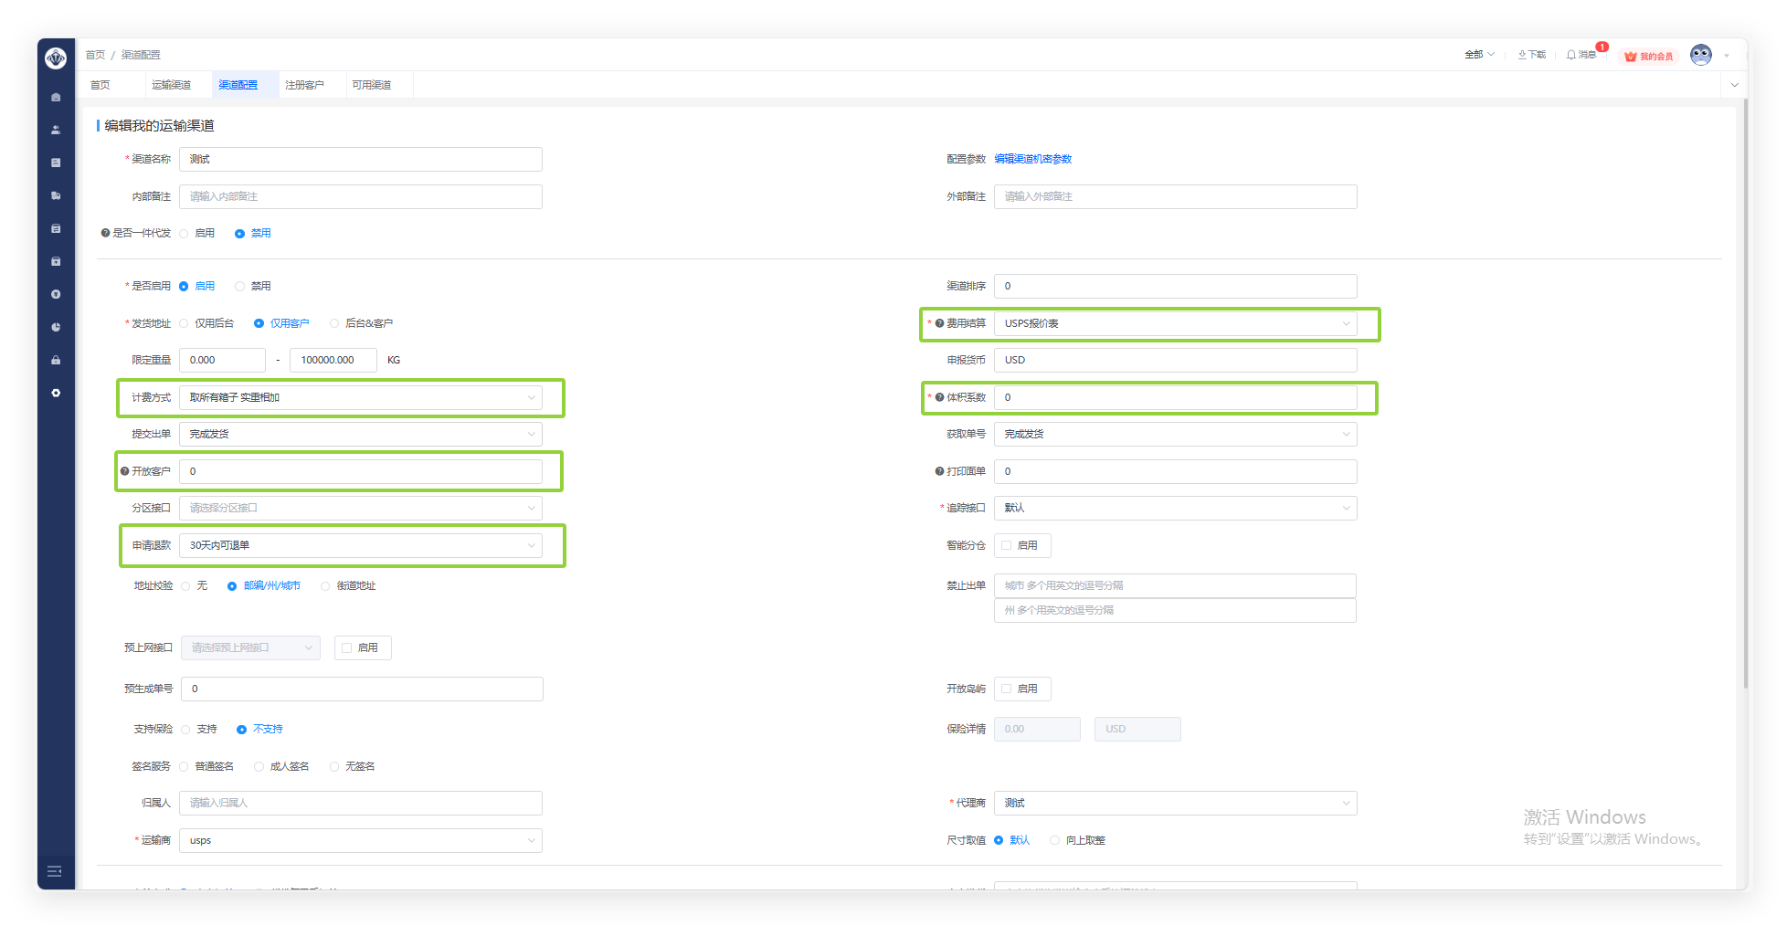Image resolution: width=1787 pixels, height=926 pixels.
Task: Enable the 智能分仓 checkbox
Action: [1007, 545]
